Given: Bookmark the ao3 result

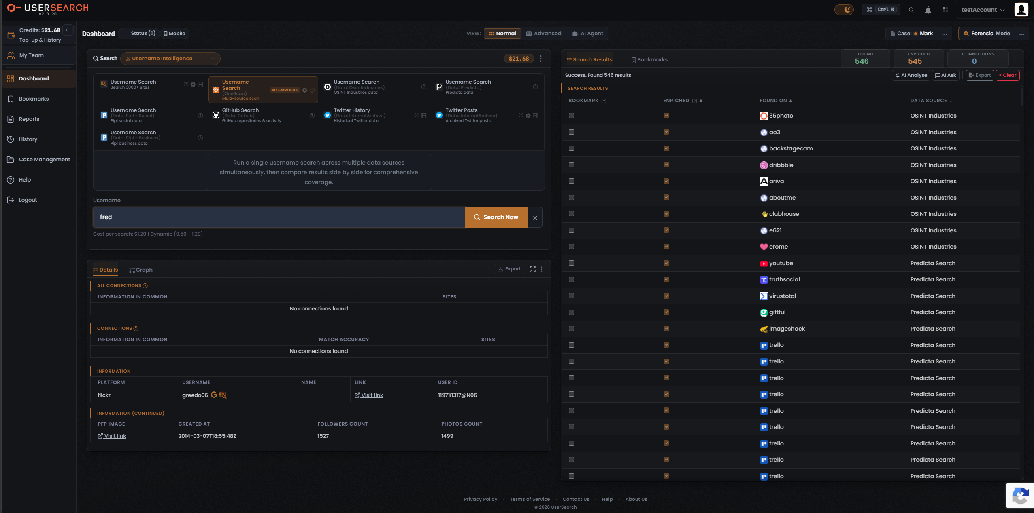Looking at the screenshot, I should 571,132.
